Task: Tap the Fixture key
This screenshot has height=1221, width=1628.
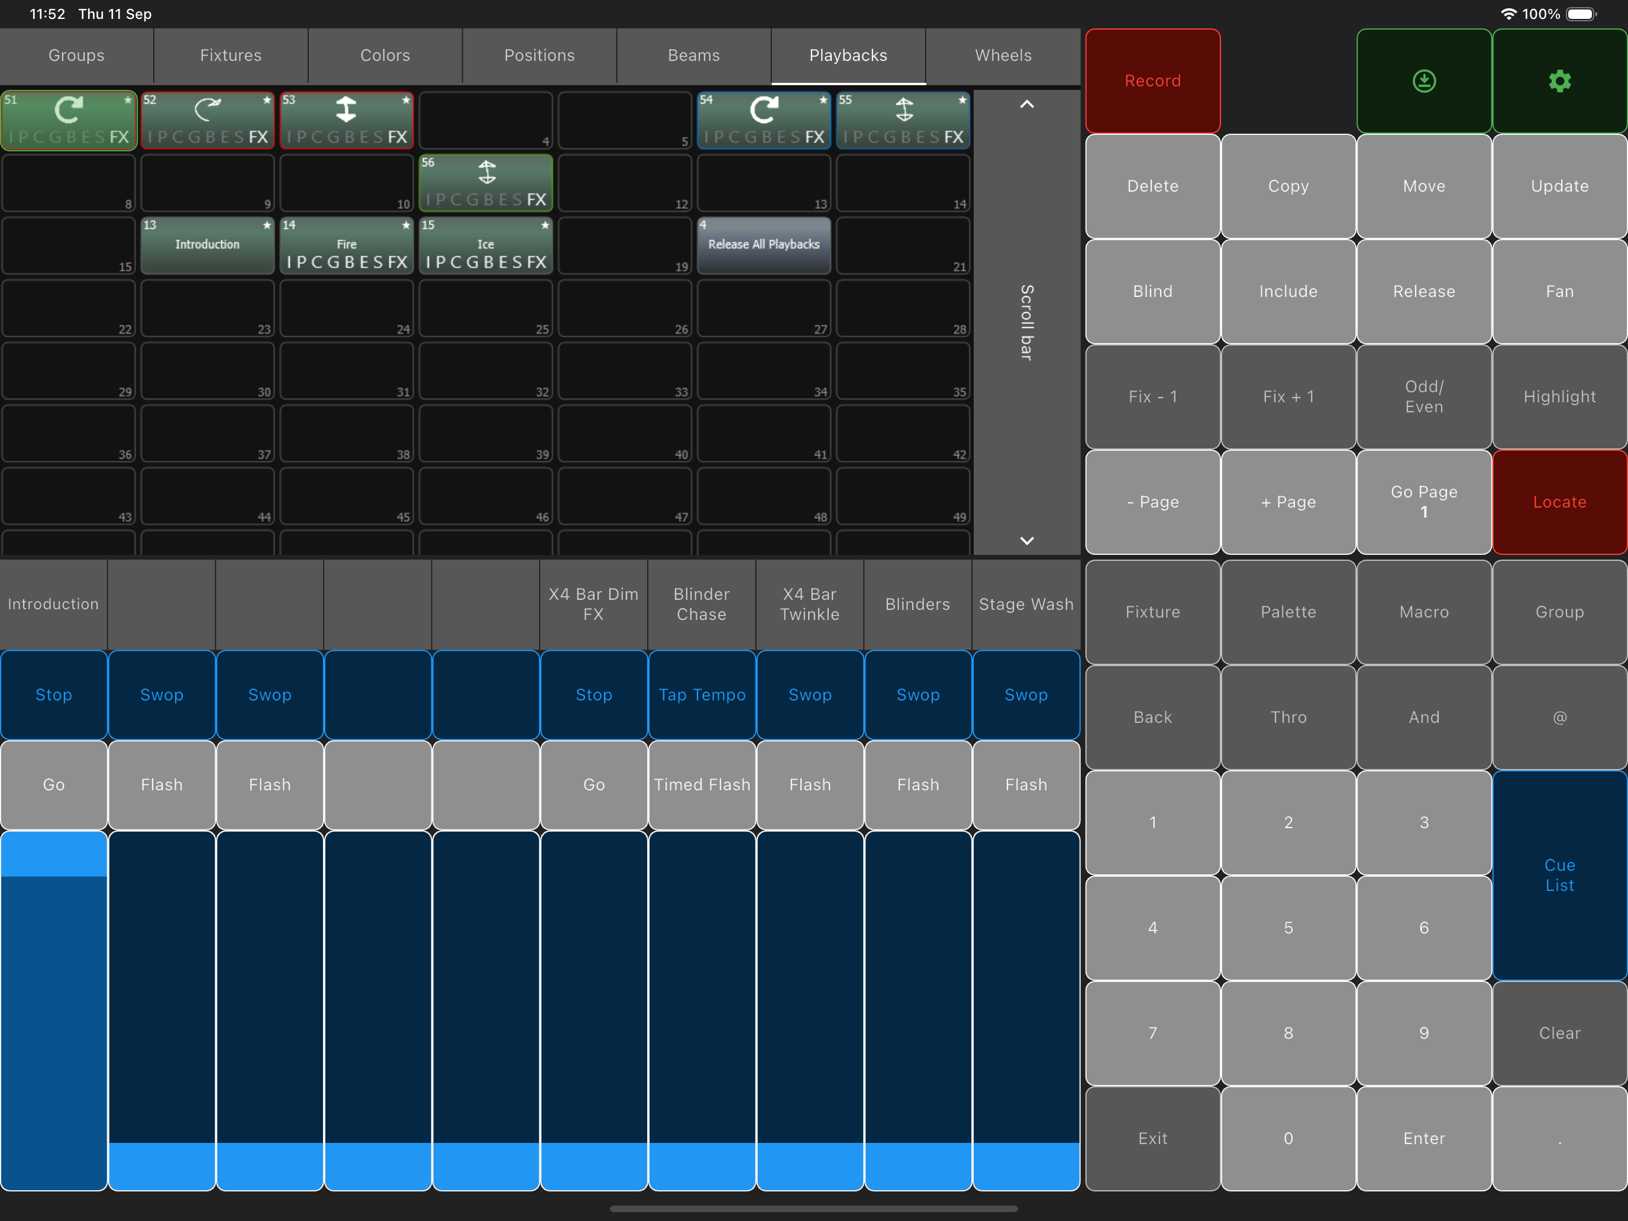Action: (x=1152, y=612)
